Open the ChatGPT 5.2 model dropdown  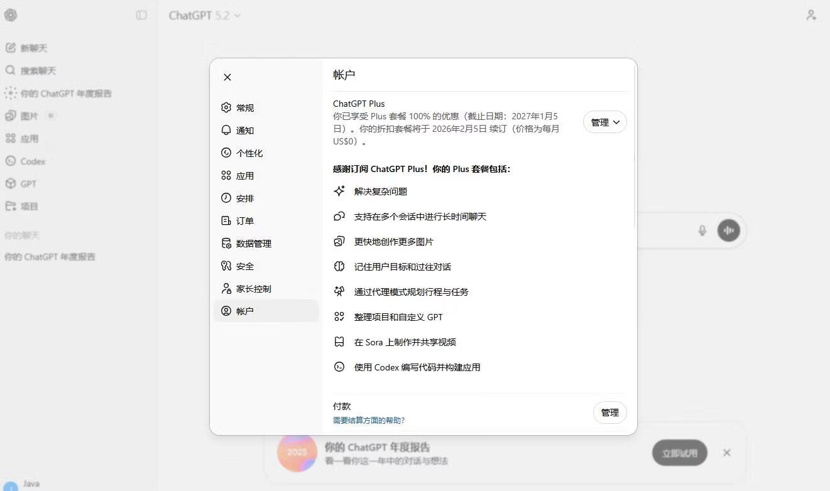pos(204,15)
